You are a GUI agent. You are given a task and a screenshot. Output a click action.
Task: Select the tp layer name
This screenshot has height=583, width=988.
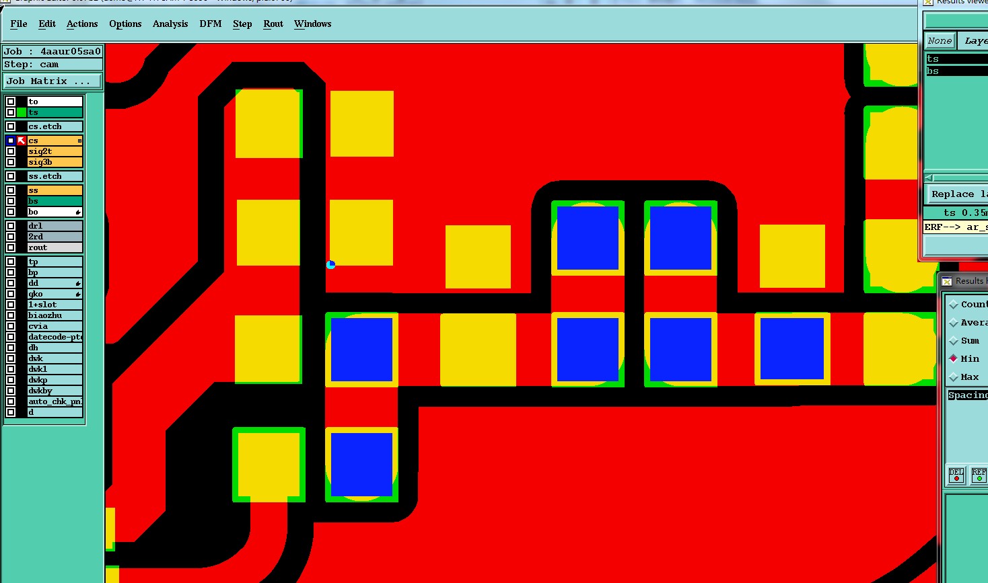(55, 262)
